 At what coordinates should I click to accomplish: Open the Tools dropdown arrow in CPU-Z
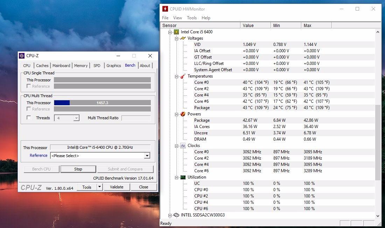click(x=99, y=187)
